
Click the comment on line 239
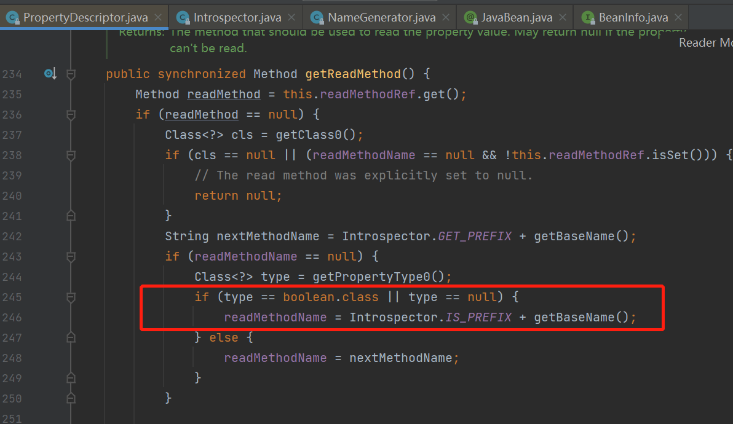point(363,176)
